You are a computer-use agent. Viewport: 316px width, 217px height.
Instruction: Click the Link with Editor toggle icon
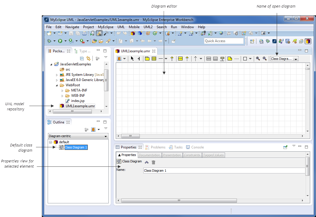point(88,58)
